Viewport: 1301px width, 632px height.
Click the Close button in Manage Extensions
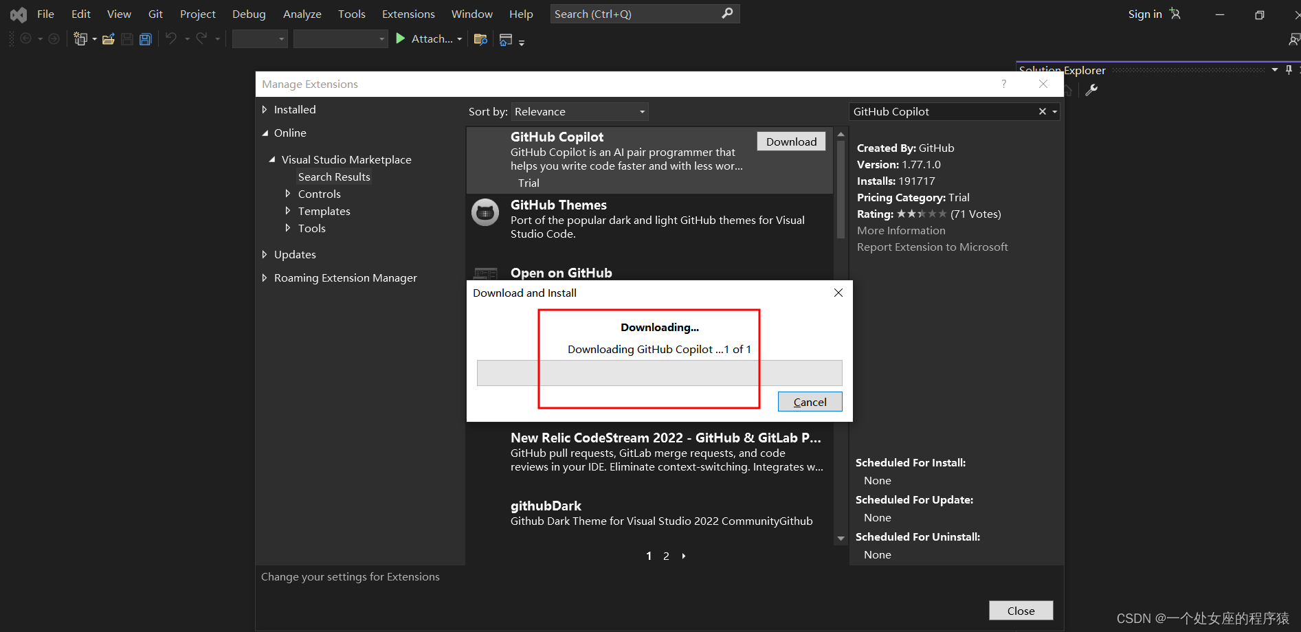point(1021,611)
